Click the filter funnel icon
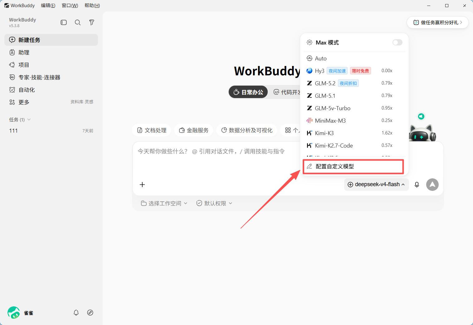 (92, 22)
